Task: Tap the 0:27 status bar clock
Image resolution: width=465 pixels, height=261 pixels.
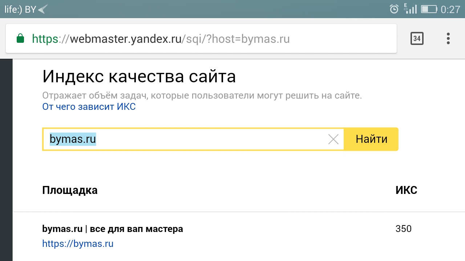Action: [450, 9]
